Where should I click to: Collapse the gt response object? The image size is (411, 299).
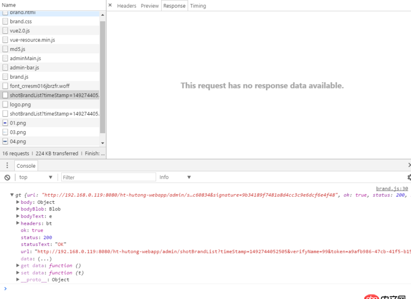tap(12, 195)
